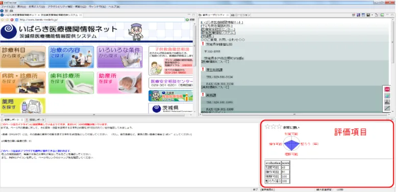Click the document page icon in usability toolbar

click(377, 15)
